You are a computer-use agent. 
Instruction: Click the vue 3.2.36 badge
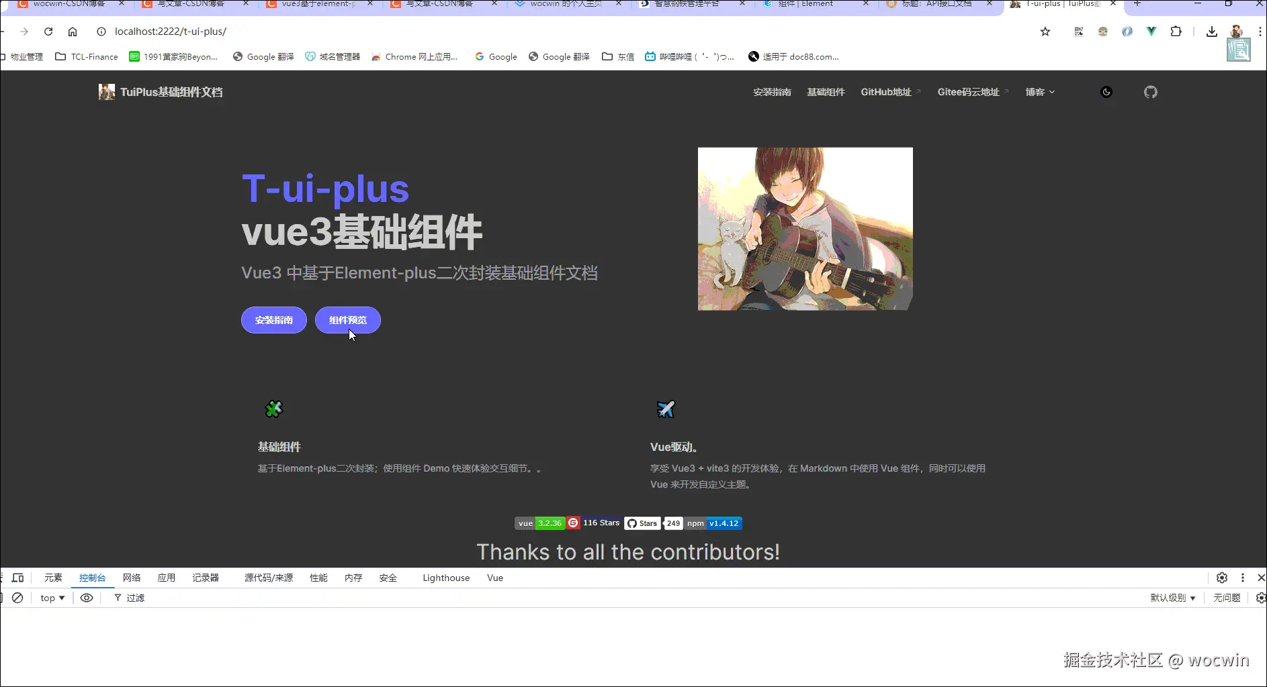coord(539,523)
